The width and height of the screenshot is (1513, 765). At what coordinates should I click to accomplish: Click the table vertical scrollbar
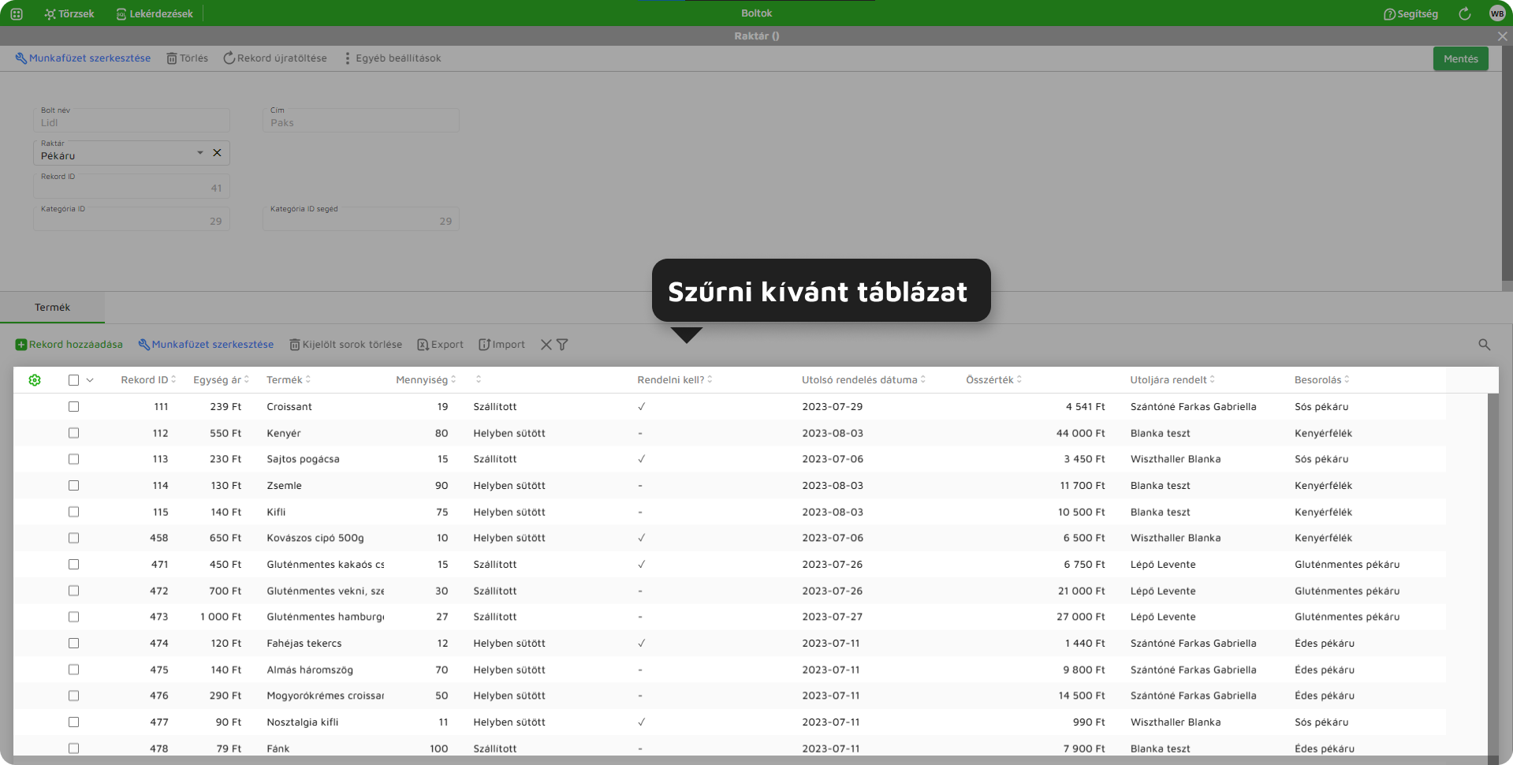[1493, 576]
